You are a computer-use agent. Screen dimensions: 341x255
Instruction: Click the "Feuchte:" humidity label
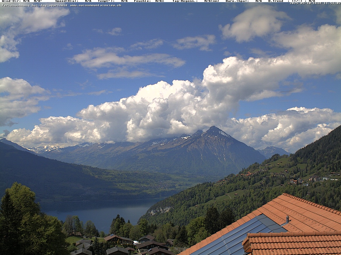pyautogui.click(x=142, y=1)
